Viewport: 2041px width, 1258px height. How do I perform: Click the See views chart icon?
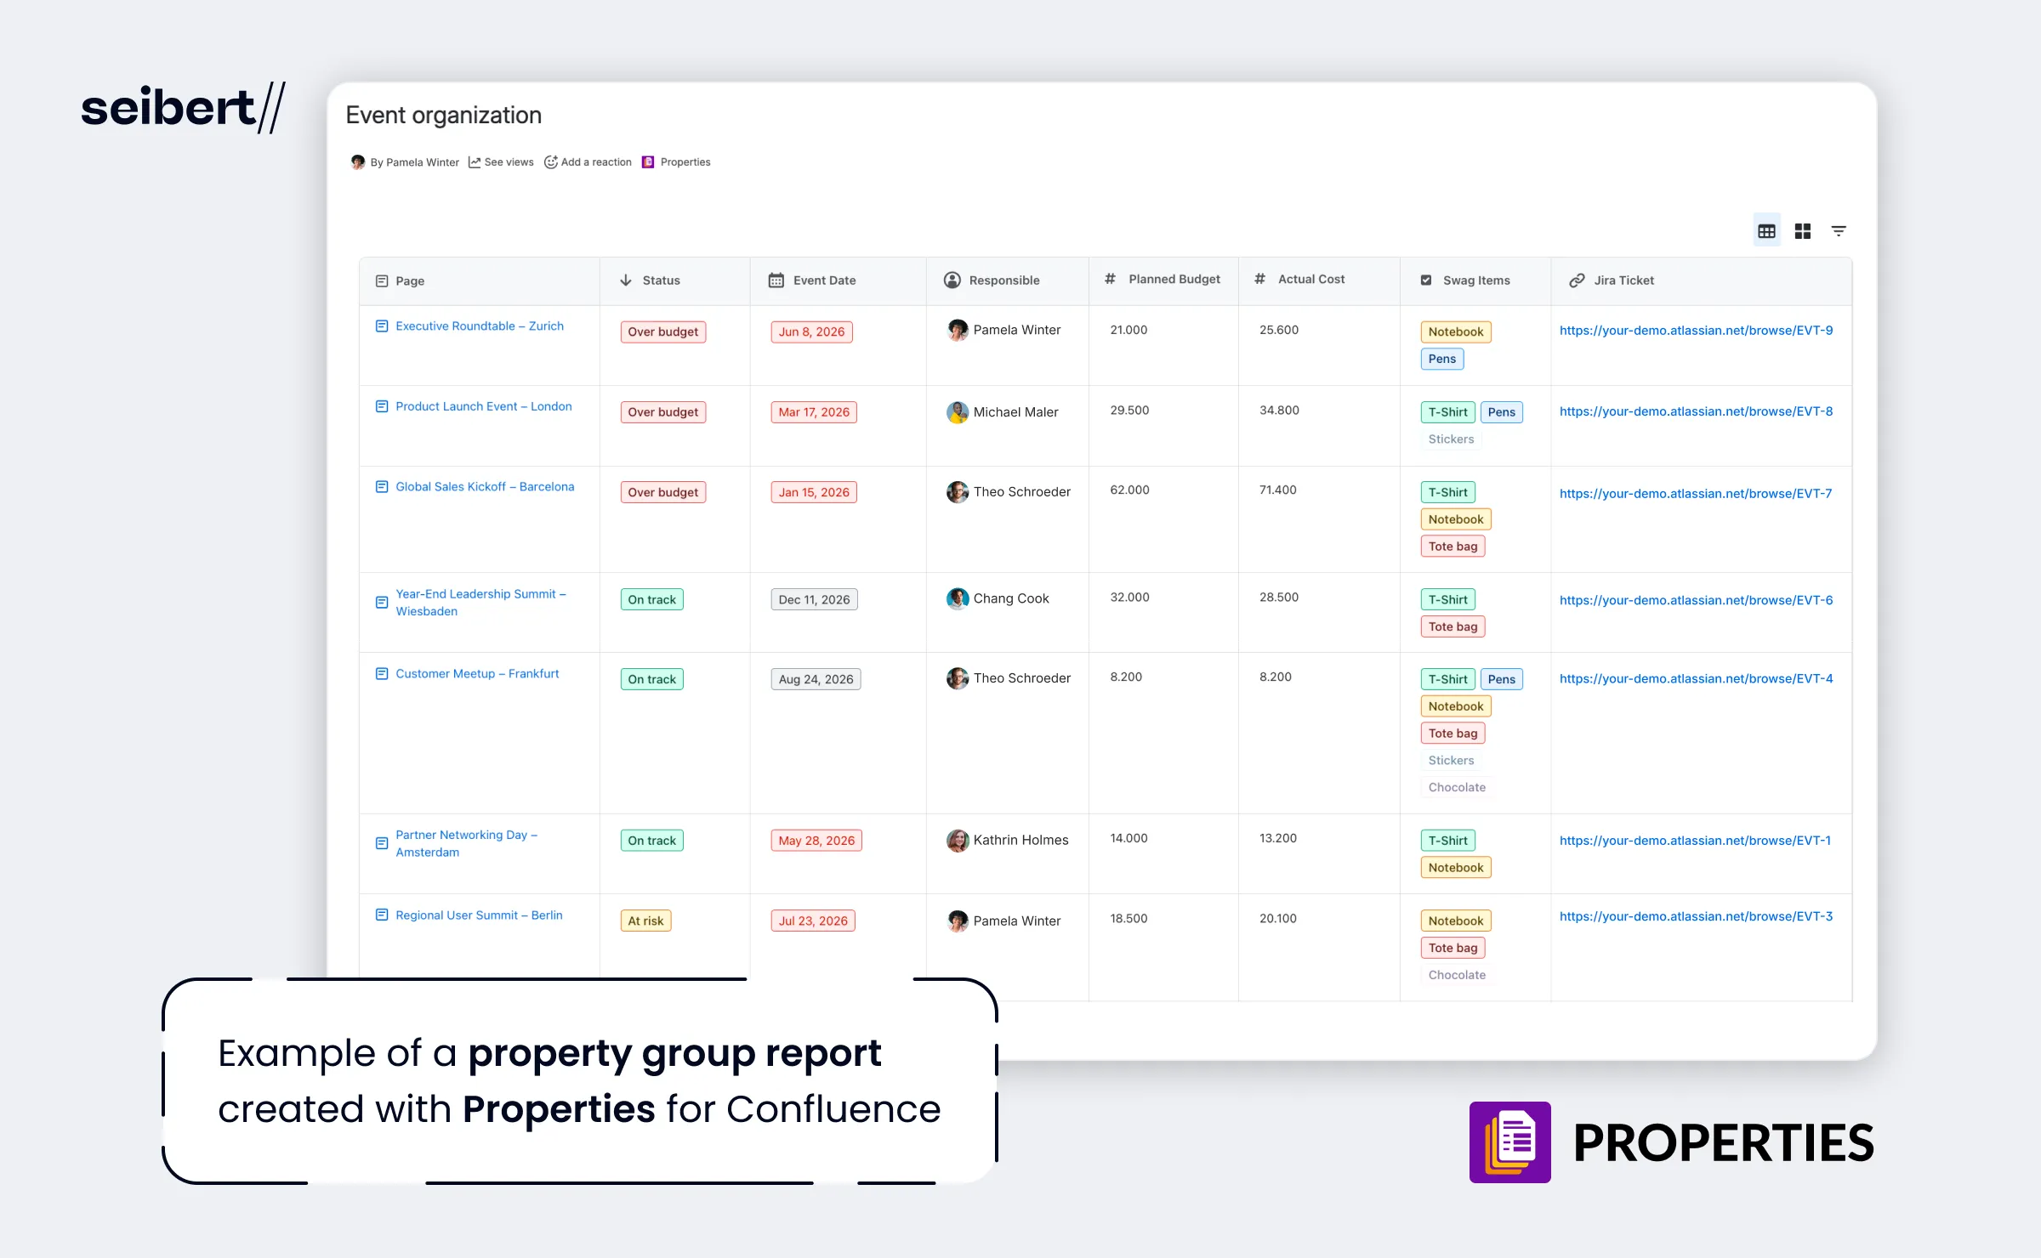[475, 162]
